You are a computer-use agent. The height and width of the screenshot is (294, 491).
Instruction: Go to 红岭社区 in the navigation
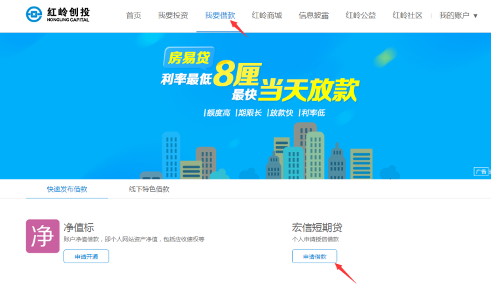click(x=407, y=15)
